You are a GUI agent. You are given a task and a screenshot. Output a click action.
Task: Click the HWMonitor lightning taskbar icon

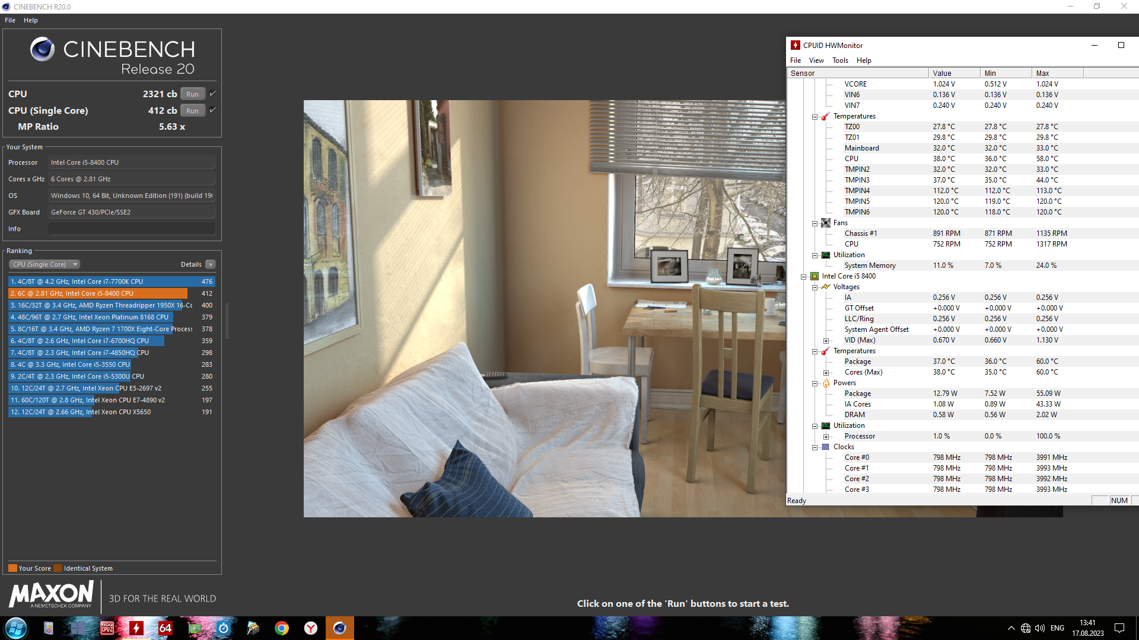(136, 628)
